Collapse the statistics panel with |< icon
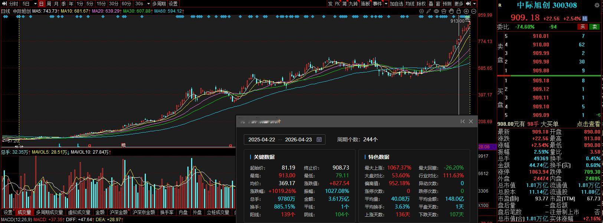The width and height of the screenshot is (603, 223). (463, 121)
